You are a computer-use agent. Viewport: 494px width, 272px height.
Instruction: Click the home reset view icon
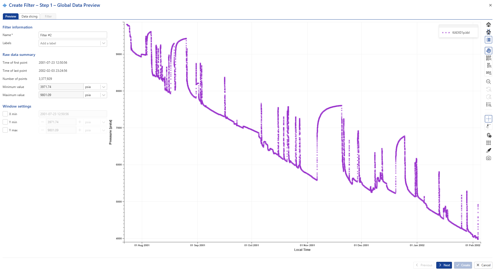(x=488, y=25)
